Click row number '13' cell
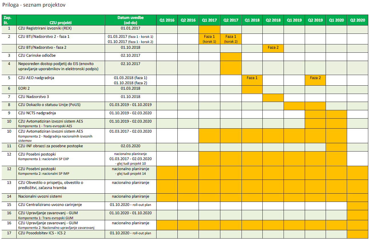Screen dimensions: 370x240 tap(9, 186)
